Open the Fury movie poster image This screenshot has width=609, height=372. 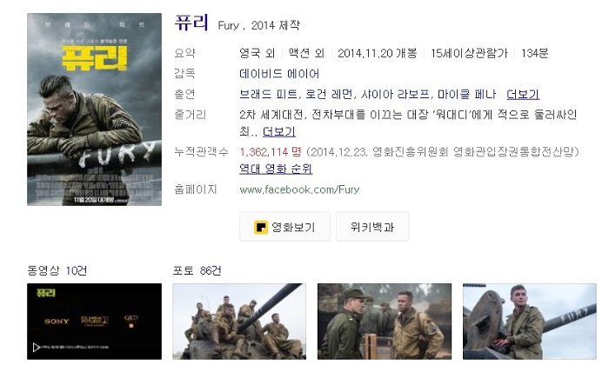[94, 110]
